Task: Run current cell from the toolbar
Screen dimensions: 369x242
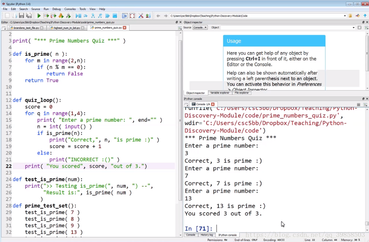Action: point(46,16)
